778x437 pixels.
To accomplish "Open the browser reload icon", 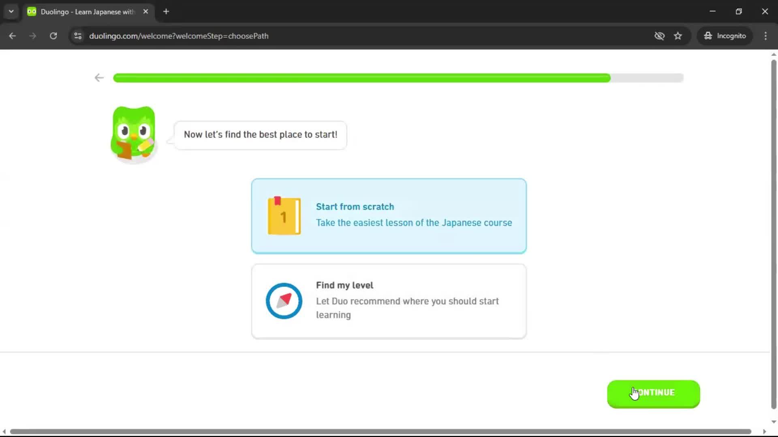I will [53, 36].
